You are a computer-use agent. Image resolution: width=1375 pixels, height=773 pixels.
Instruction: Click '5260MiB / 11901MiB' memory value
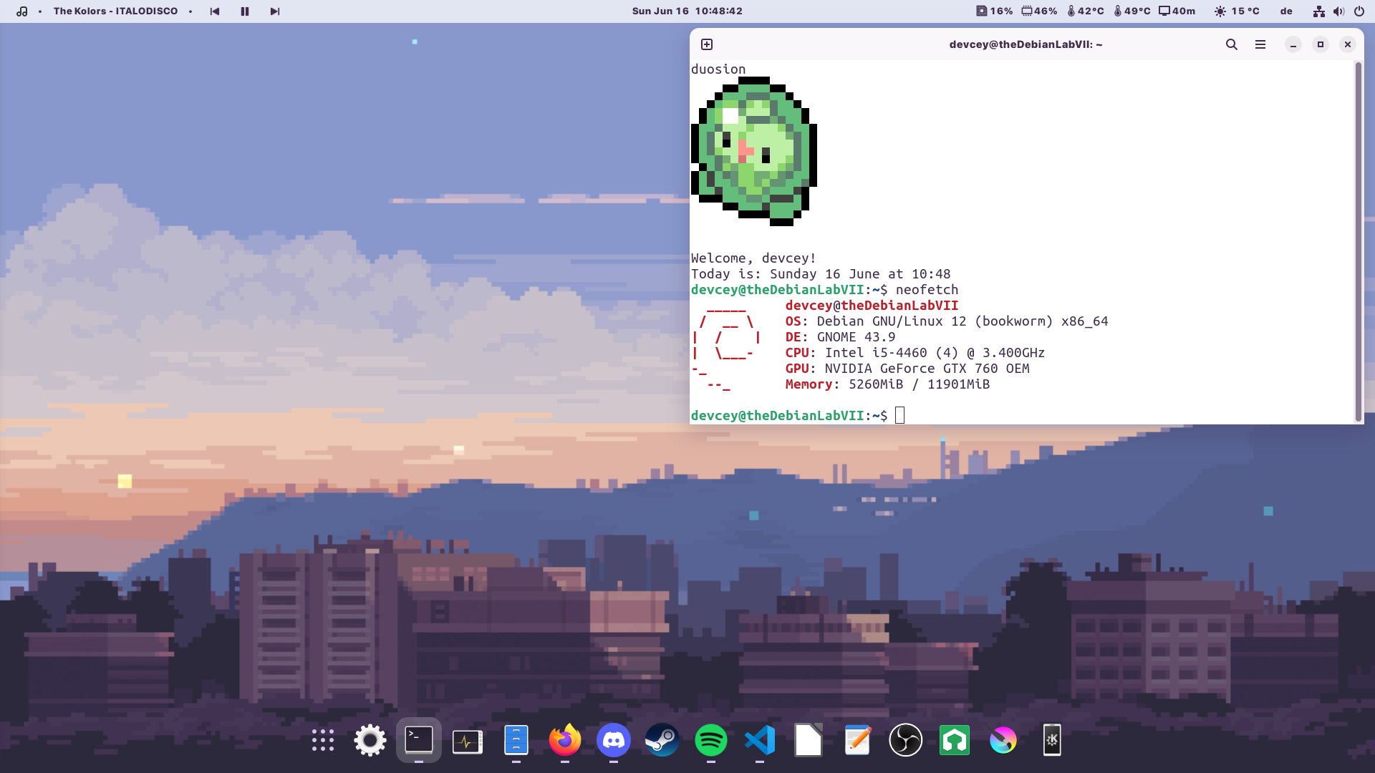click(x=919, y=384)
